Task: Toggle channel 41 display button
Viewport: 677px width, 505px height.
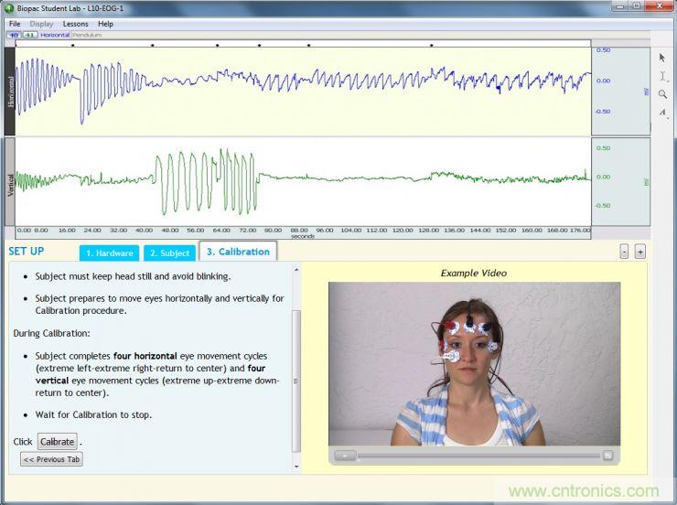Action: (x=28, y=36)
